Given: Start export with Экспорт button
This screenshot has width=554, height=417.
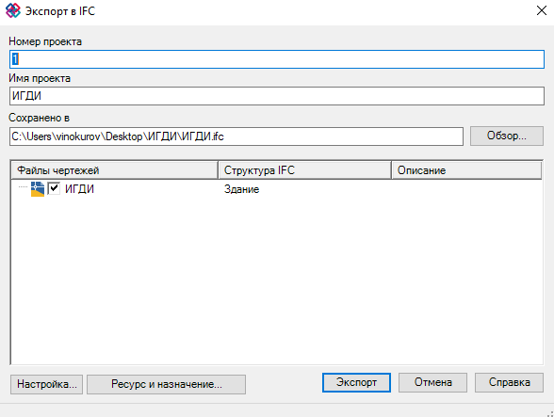Looking at the screenshot, I should coord(356,382).
